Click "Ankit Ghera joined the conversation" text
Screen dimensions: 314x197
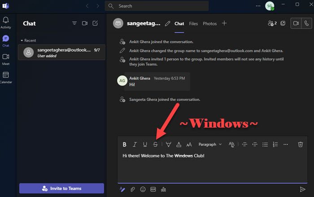click(x=161, y=42)
